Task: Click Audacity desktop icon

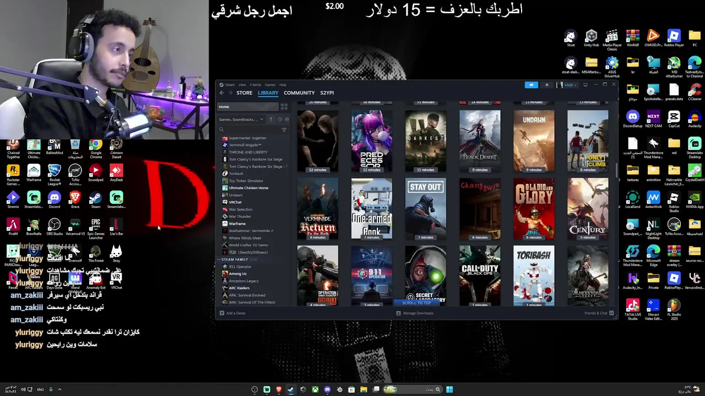Action: (695, 119)
